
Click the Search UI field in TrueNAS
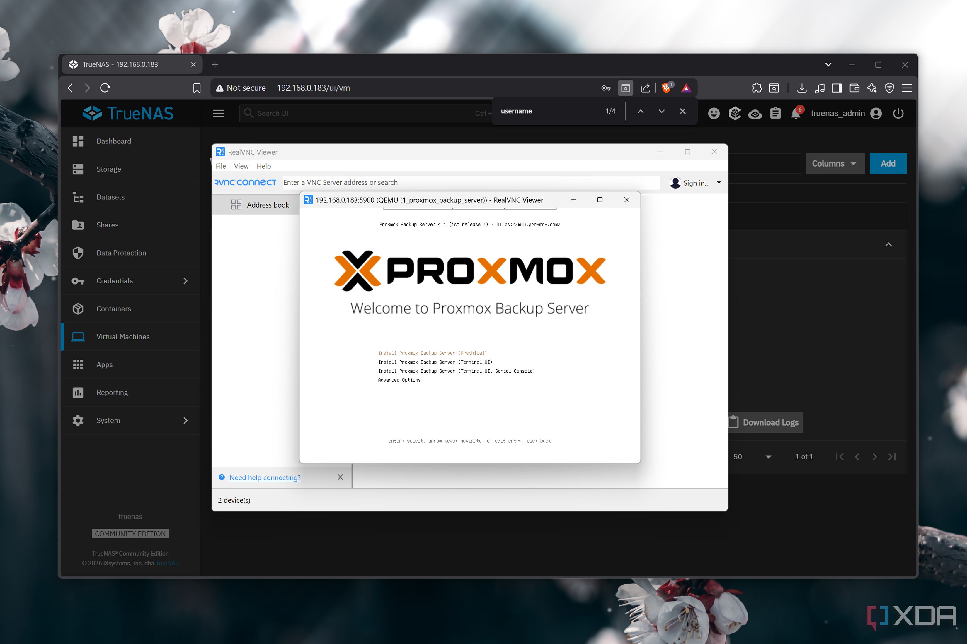click(366, 113)
